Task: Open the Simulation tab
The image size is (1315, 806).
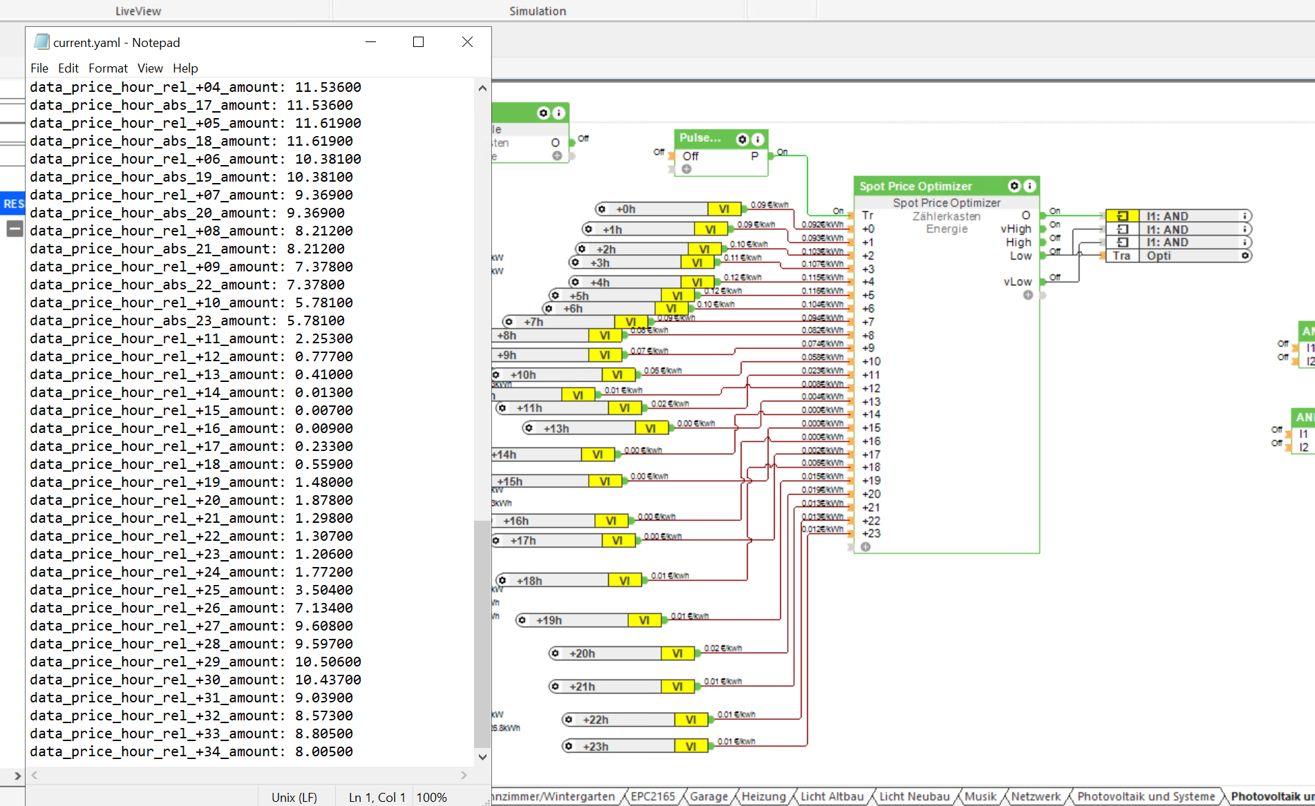Action: pos(538,11)
